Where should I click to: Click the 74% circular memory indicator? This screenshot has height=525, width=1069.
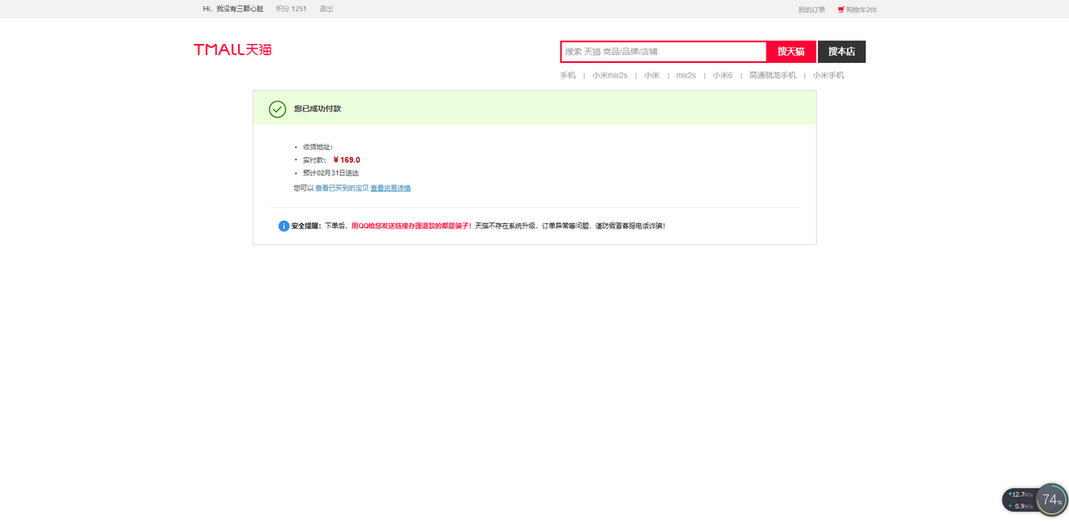1052,500
